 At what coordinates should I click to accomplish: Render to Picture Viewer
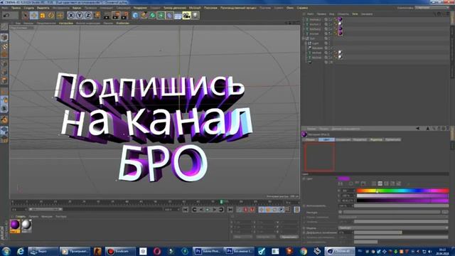coord(116,16)
